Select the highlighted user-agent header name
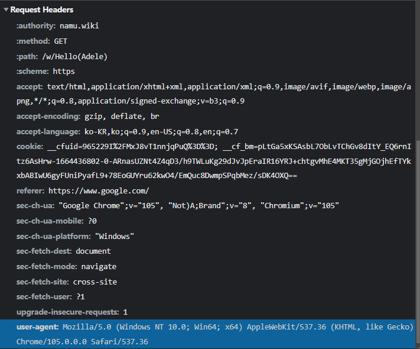This screenshot has height=349, width=420. pos(37,327)
